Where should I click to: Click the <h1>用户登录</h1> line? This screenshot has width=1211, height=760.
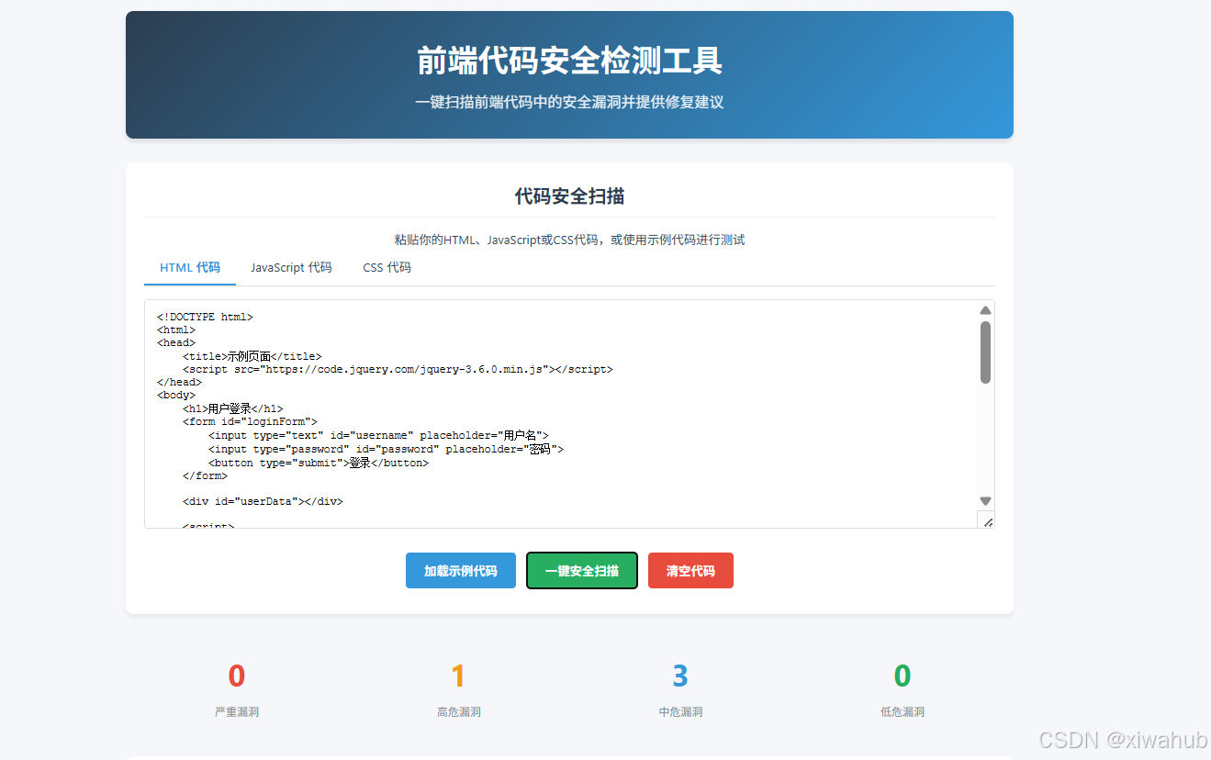[232, 408]
